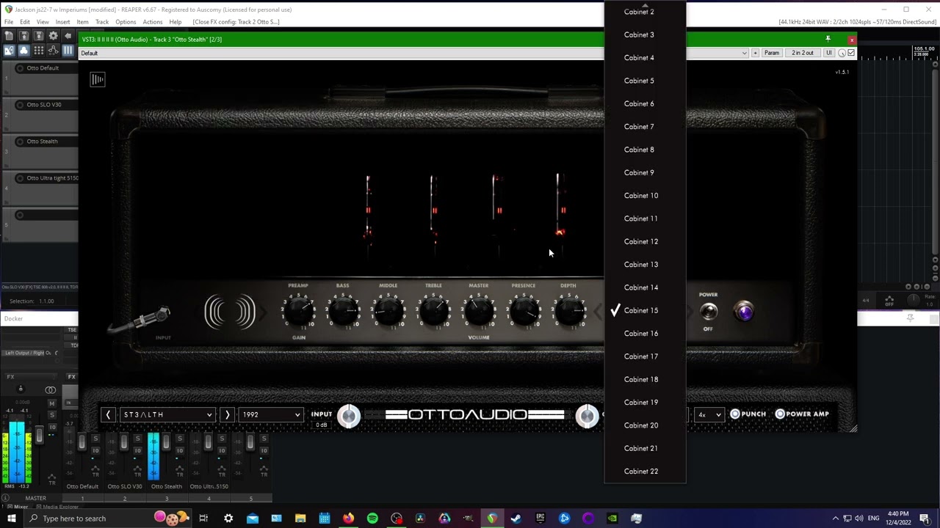Open Firefox from the Windows taskbar
940x528 pixels.
click(348, 518)
